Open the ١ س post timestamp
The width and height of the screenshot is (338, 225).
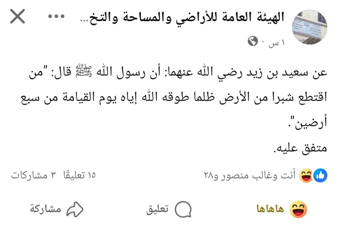pos(276,43)
